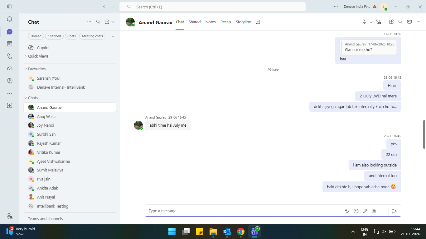The image size is (426, 239).
Task: Select the Chat icon in left rail
Action: click(9, 32)
